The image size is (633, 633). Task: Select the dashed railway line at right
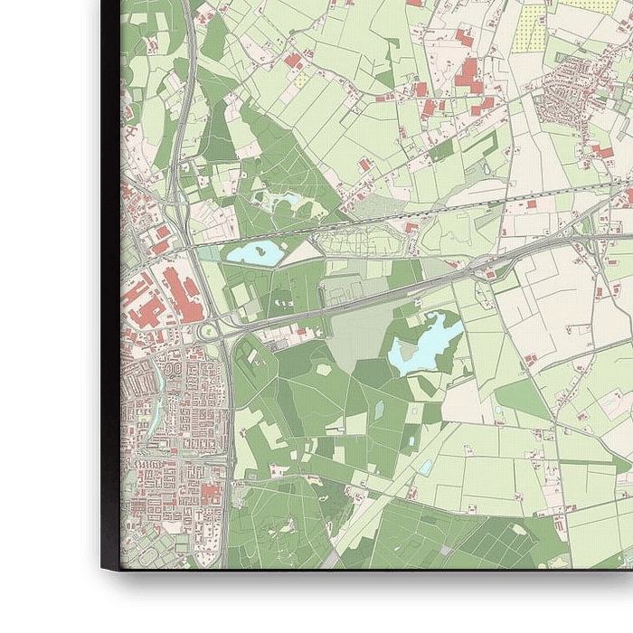click(543, 194)
